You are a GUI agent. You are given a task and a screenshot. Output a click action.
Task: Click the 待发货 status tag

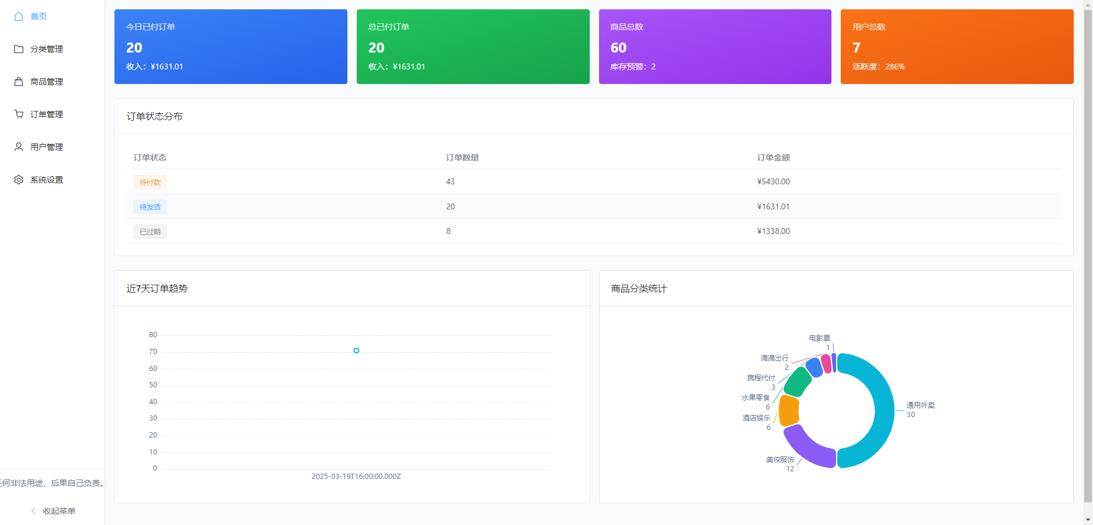tap(149, 206)
